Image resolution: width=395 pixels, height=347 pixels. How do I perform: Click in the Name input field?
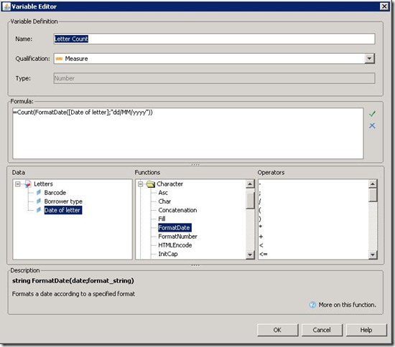point(214,39)
